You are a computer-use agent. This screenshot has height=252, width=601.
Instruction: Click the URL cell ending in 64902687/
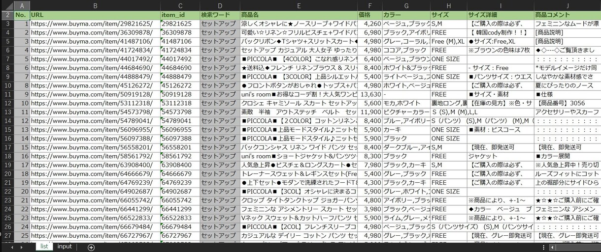[x=95, y=192]
